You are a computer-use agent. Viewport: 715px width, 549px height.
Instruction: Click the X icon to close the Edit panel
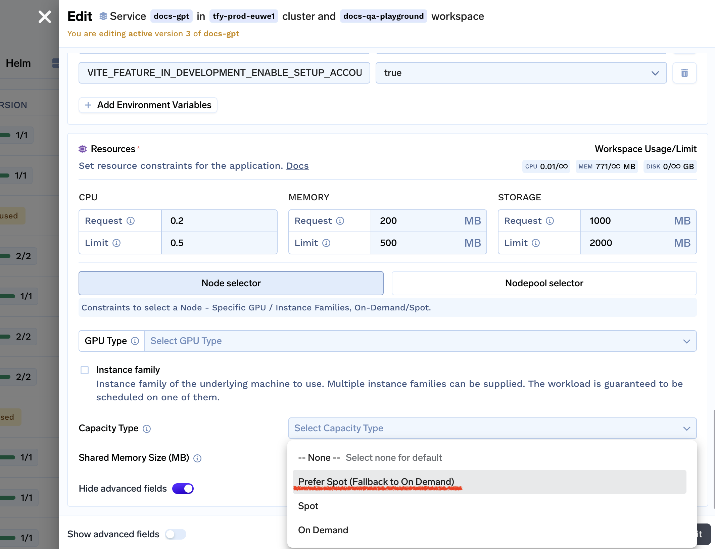click(45, 16)
